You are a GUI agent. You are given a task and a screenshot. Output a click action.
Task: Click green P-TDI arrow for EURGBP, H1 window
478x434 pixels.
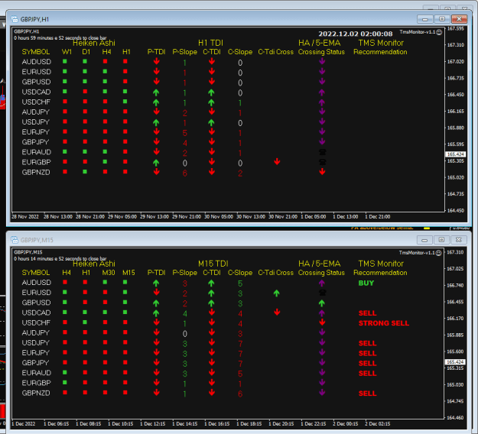156,163
